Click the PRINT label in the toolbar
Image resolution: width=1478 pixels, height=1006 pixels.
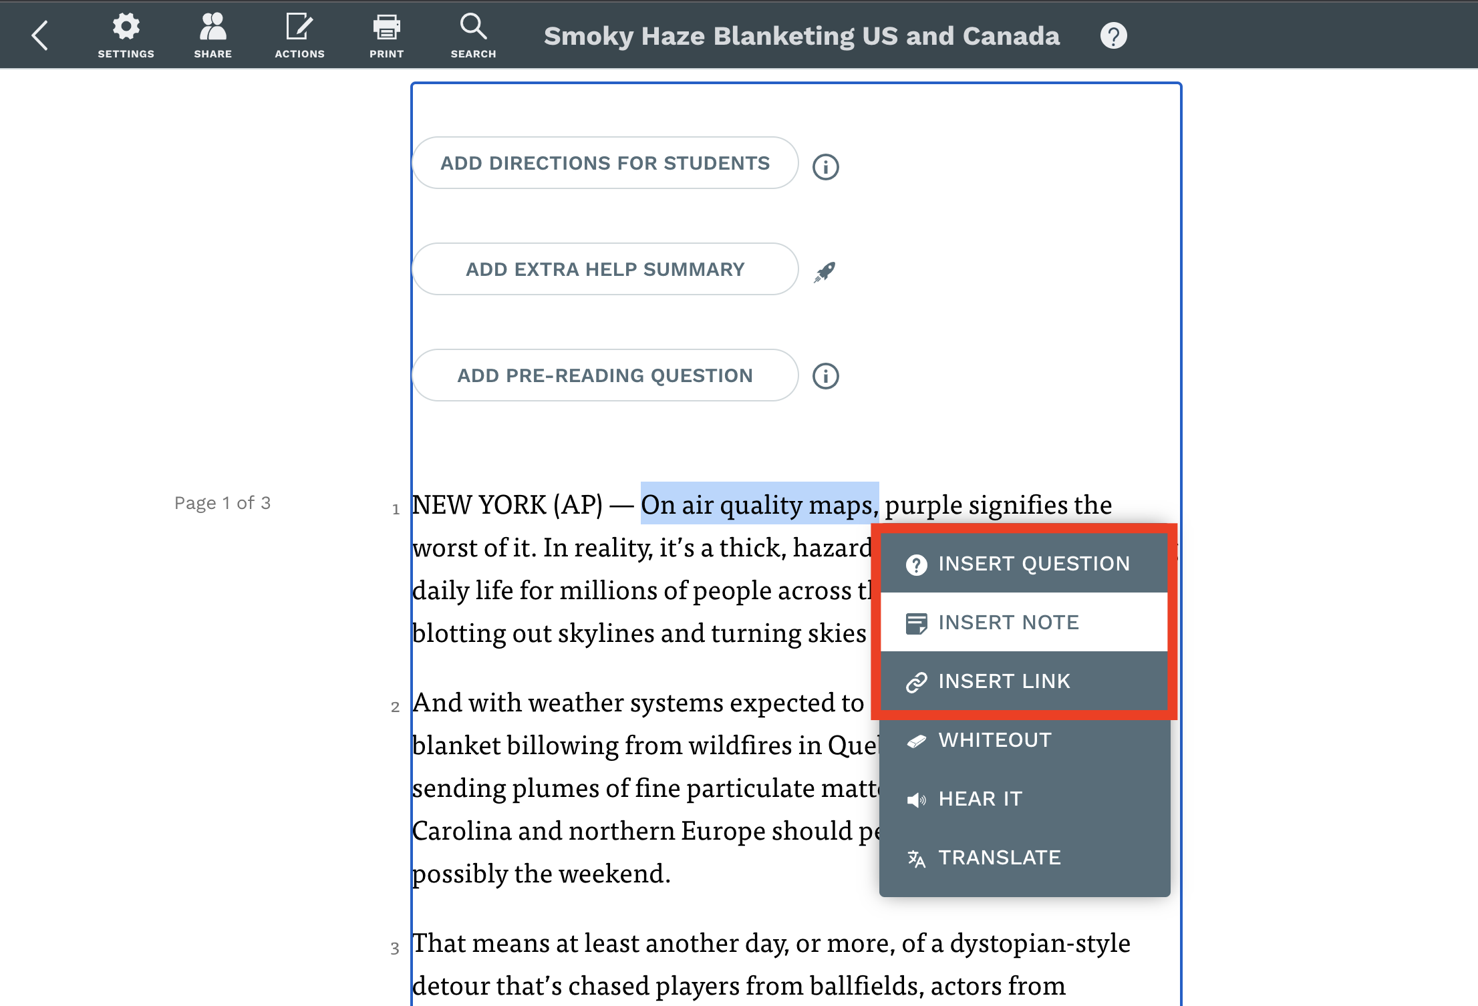point(386,54)
